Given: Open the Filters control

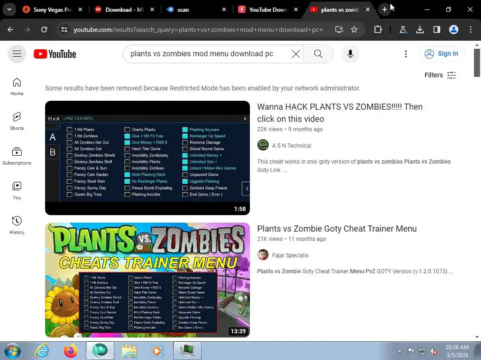Looking at the screenshot, I should tap(440, 75).
